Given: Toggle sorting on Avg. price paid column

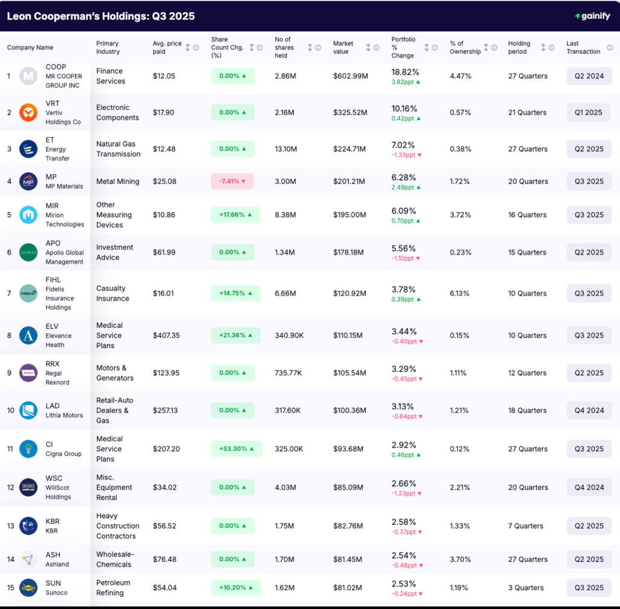Looking at the screenshot, I should [188, 47].
